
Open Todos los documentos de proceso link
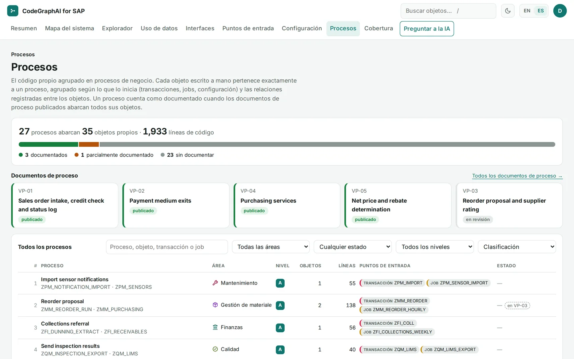[517, 176]
